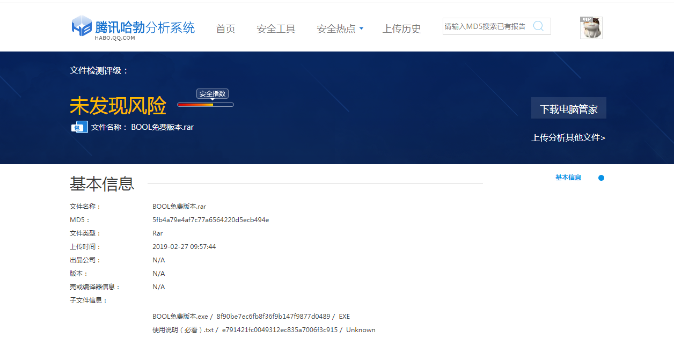
Task: Click the 子文件信息： field label
Action: (x=89, y=300)
